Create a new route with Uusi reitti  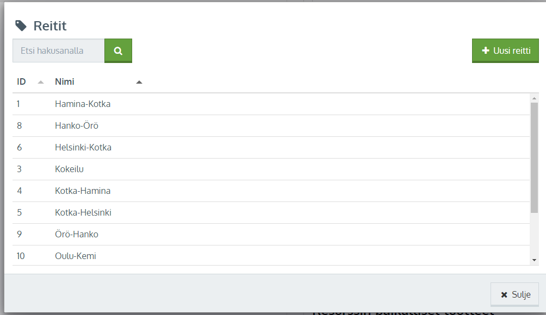point(505,51)
